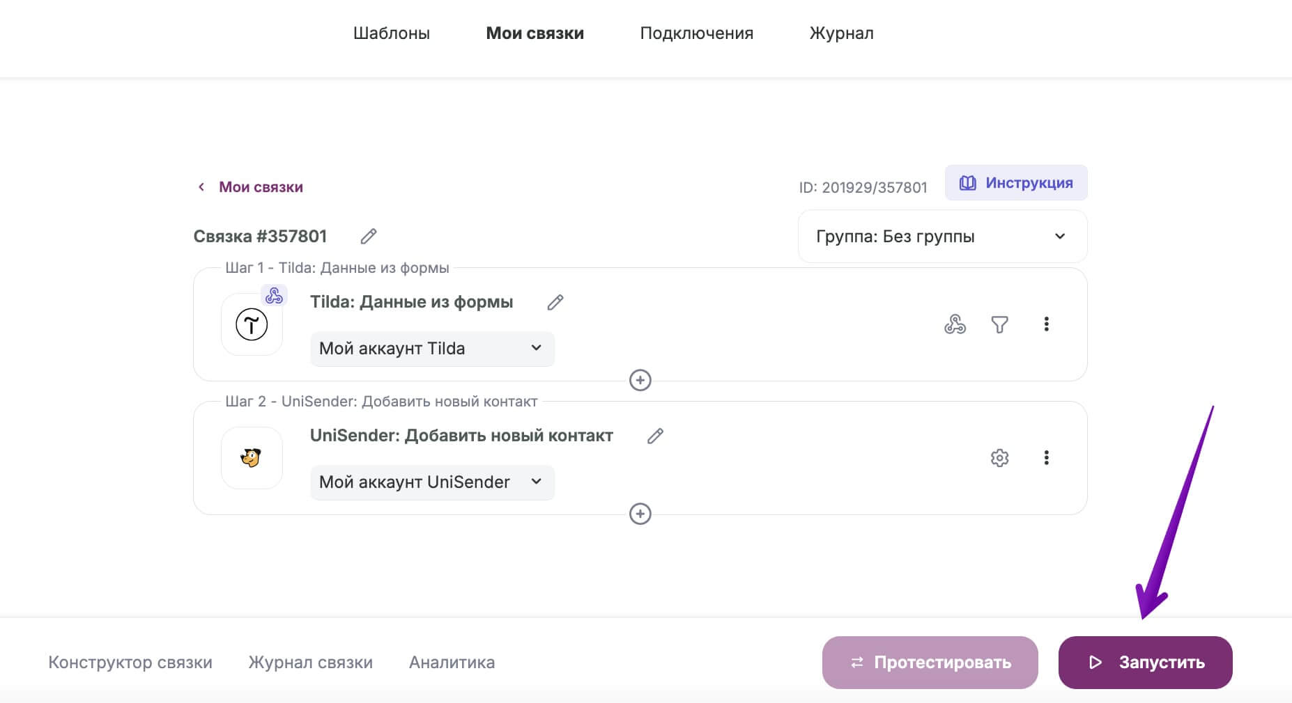1292x703 pixels.
Task: Open the Аналитика tab
Action: click(x=452, y=663)
